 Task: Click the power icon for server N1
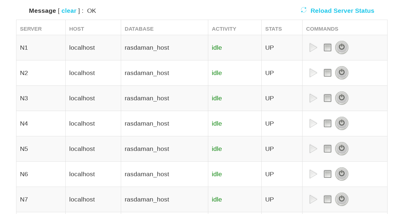tap(342, 47)
